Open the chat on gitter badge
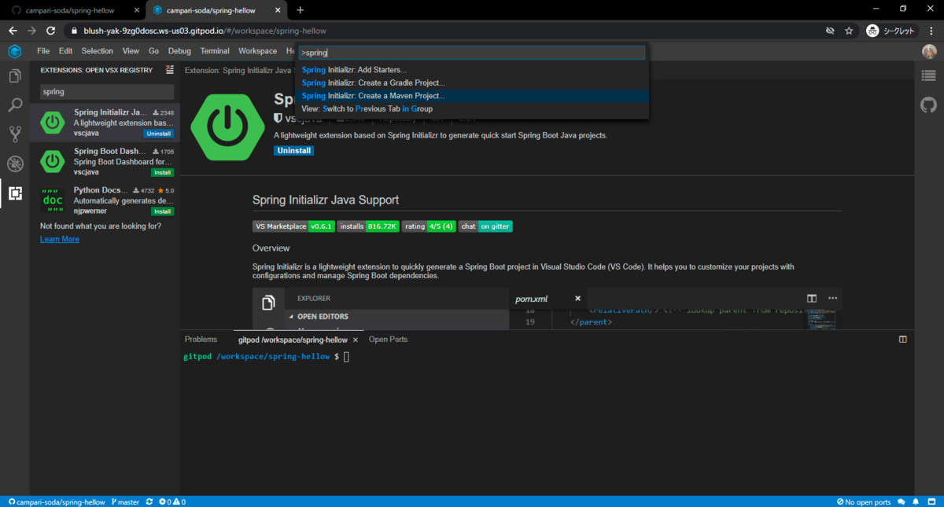 click(x=485, y=226)
